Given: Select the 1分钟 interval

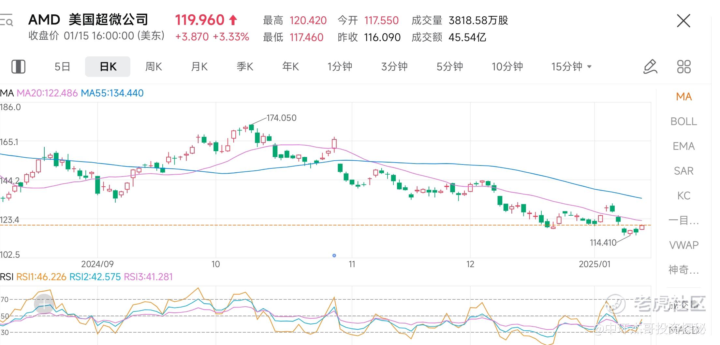Looking at the screenshot, I should coord(340,66).
